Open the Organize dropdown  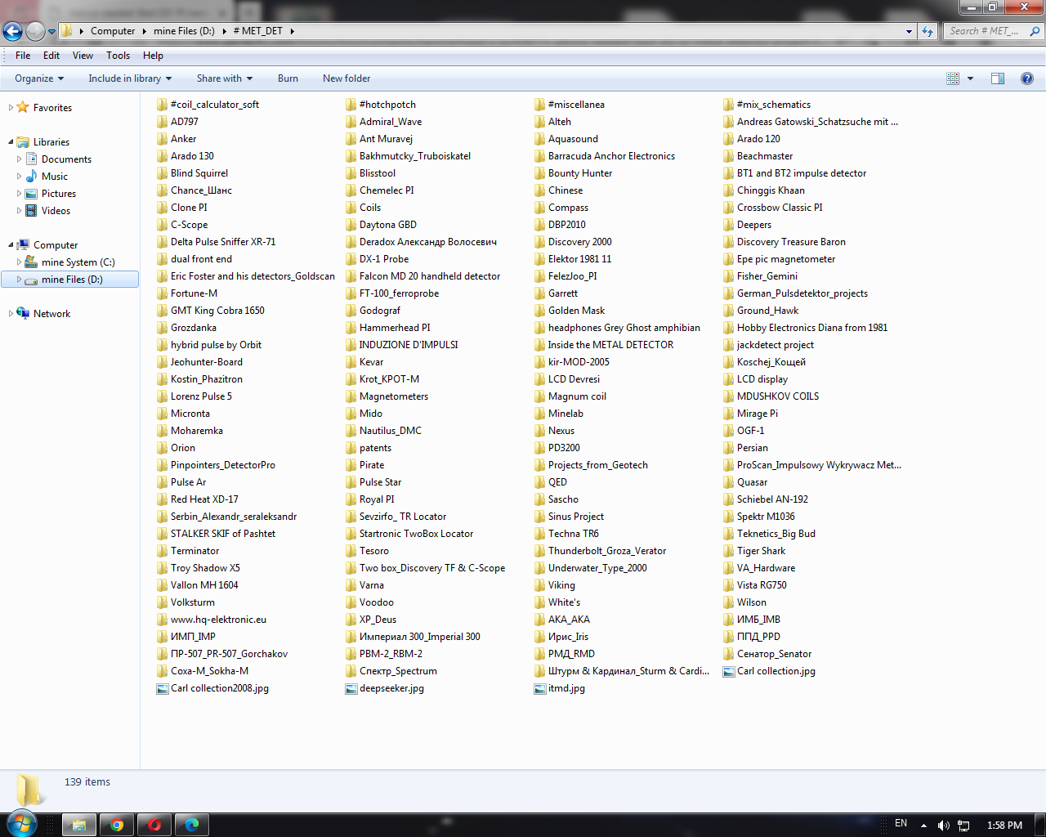coord(39,78)
